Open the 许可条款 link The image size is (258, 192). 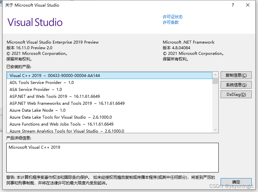(x=171, y=22)
